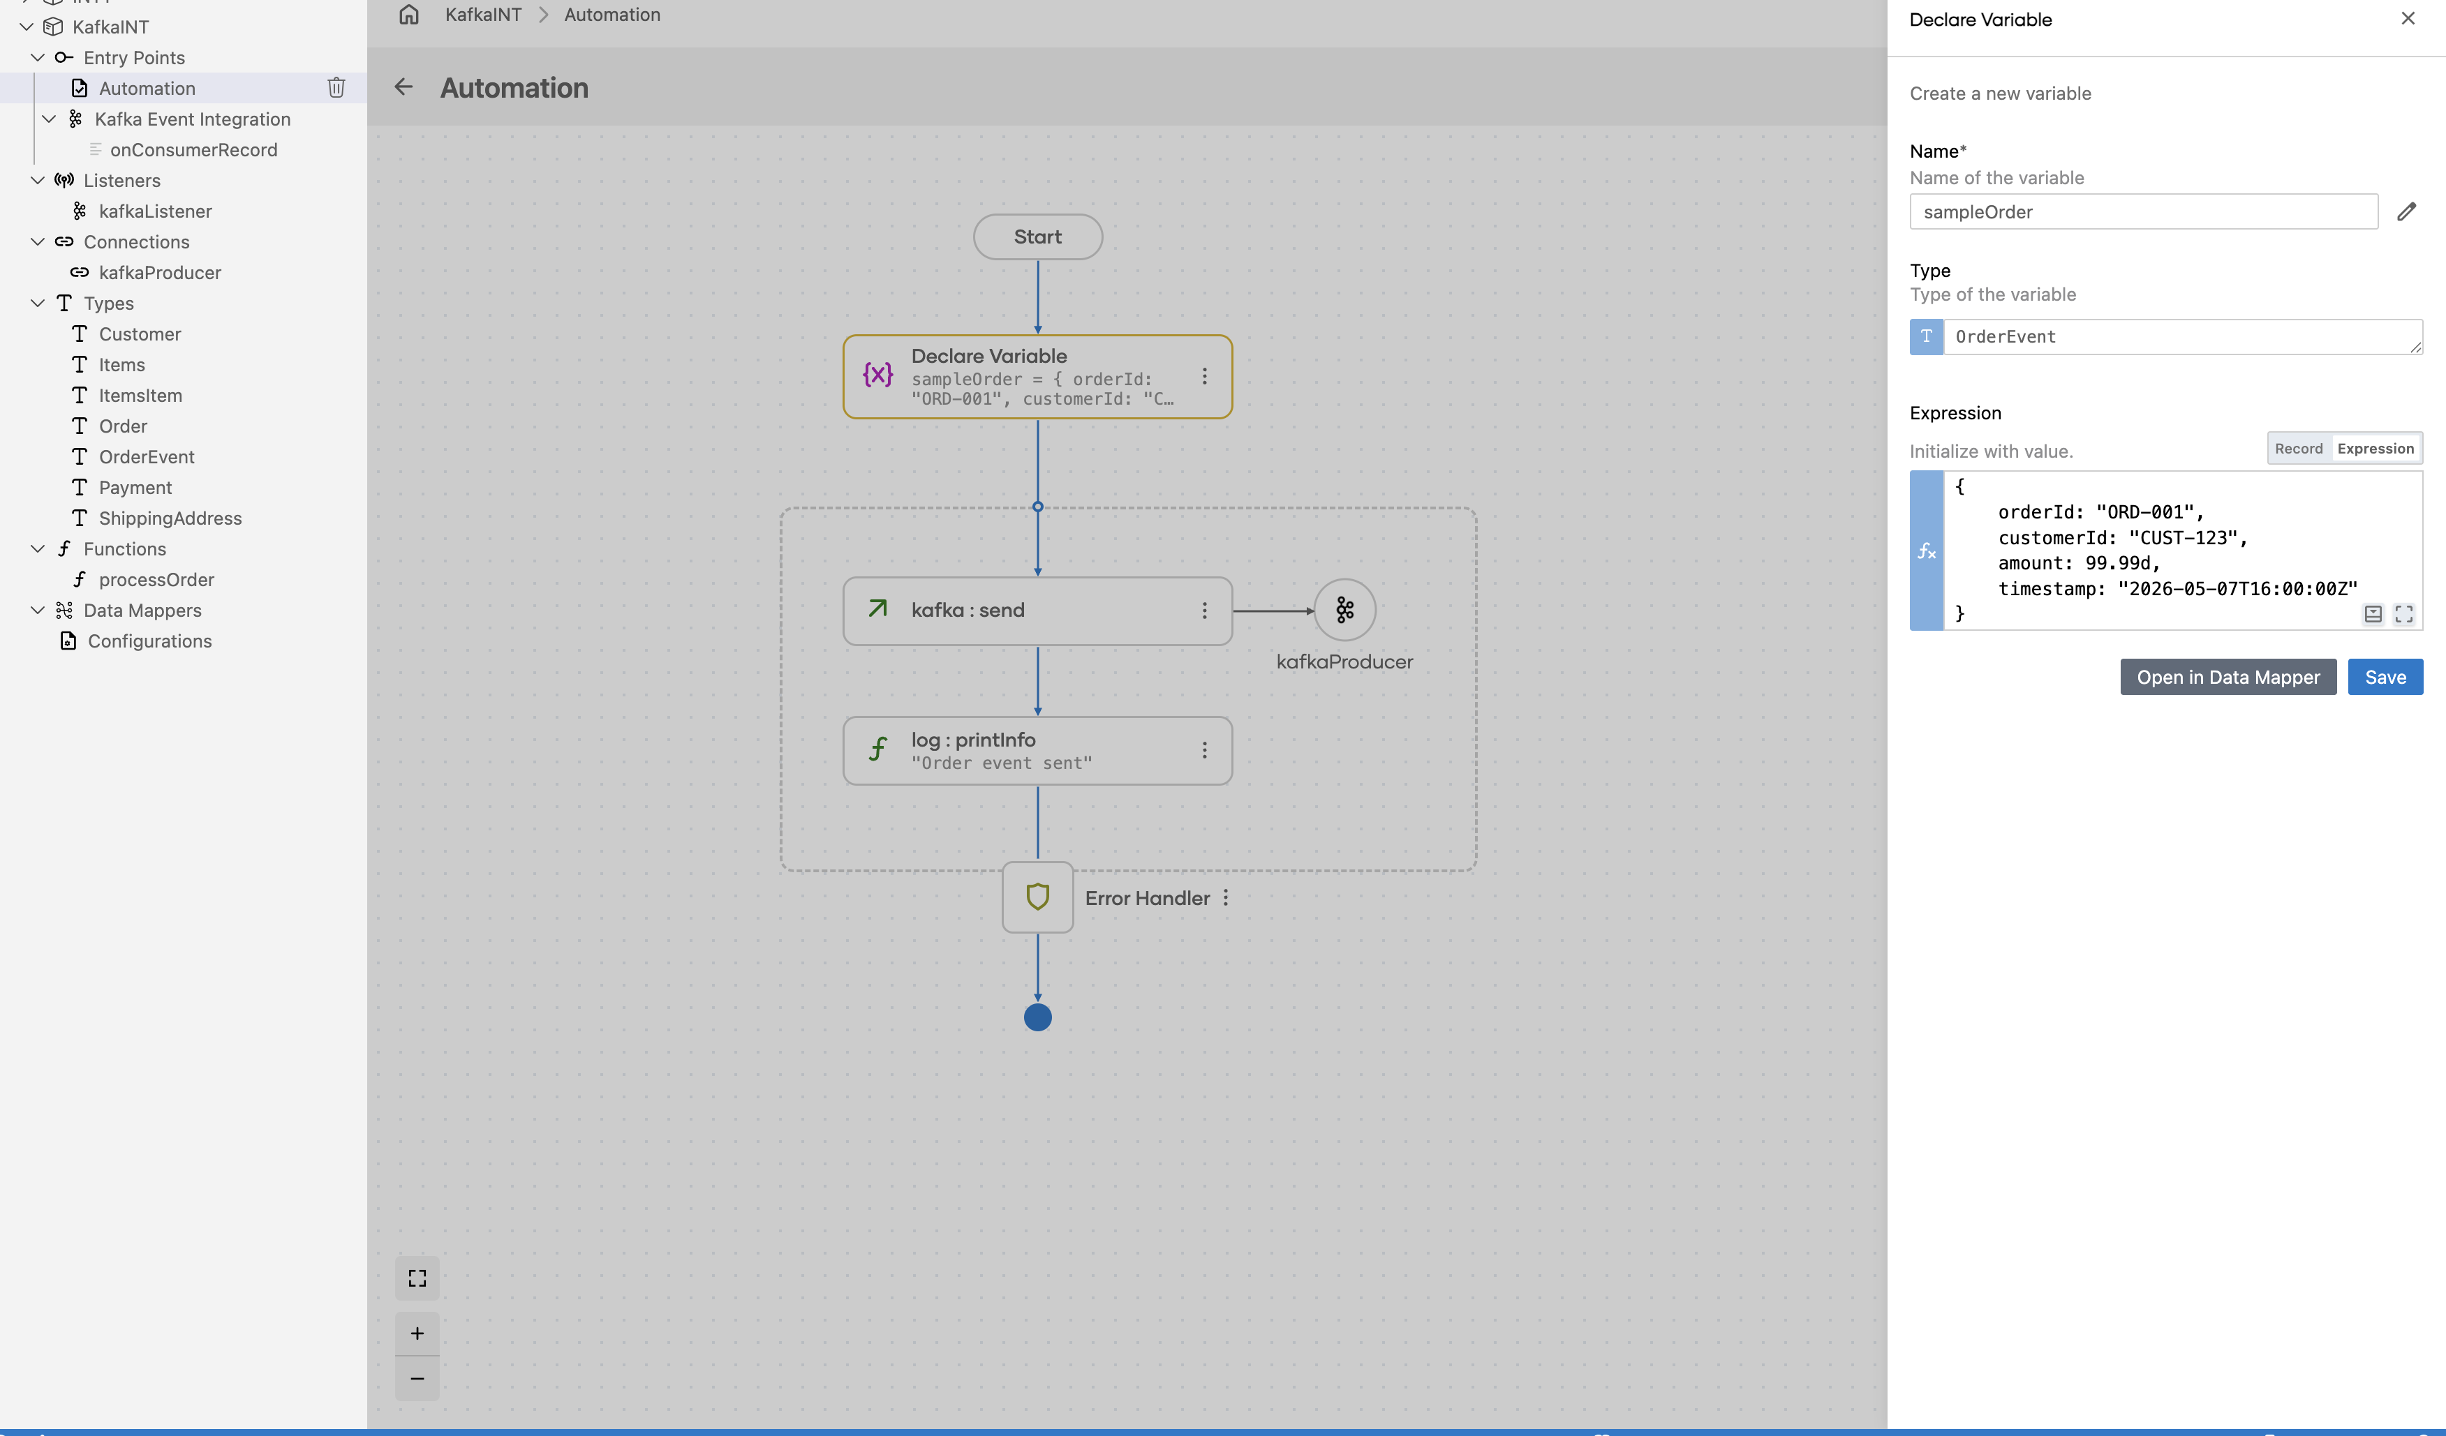Fit diagram to screen icon
The height and width of the screenshot is (1436, 2446).
pyautogui.click(x=417, y=1278)
